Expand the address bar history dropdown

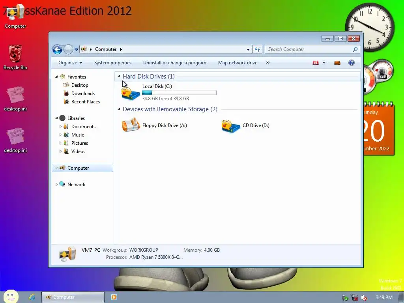point(248,49)
